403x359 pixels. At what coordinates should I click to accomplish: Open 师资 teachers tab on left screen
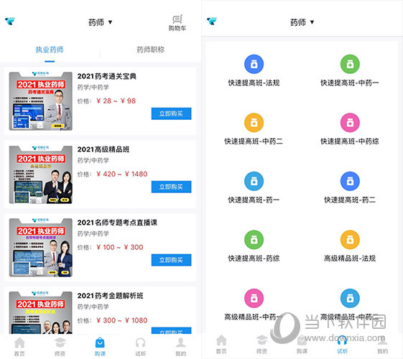60,347
